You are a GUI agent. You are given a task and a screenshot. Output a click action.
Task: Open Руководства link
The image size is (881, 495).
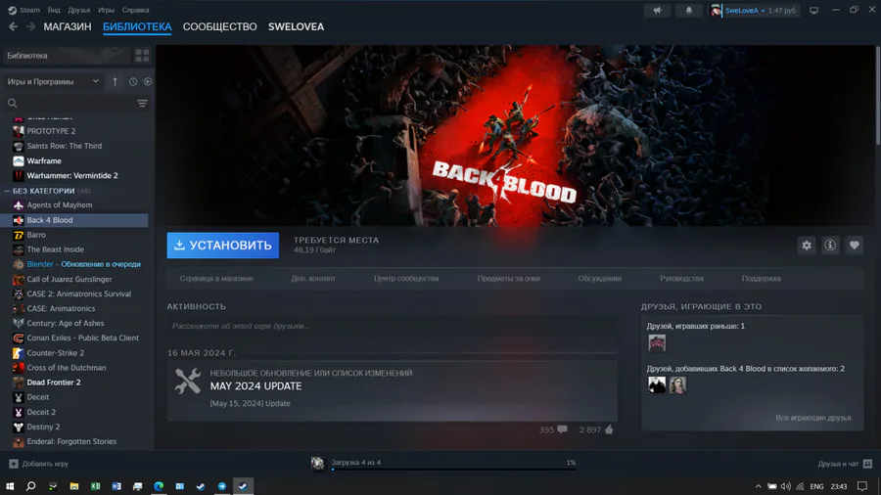[x=681, y=279]
